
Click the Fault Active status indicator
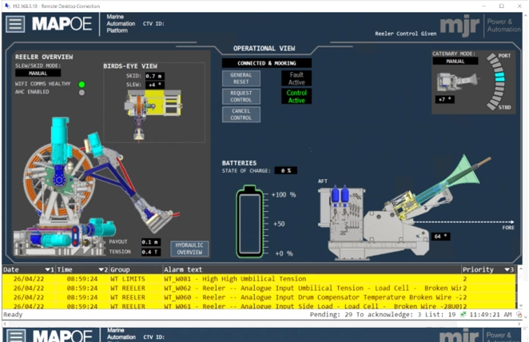pos(296,78)
